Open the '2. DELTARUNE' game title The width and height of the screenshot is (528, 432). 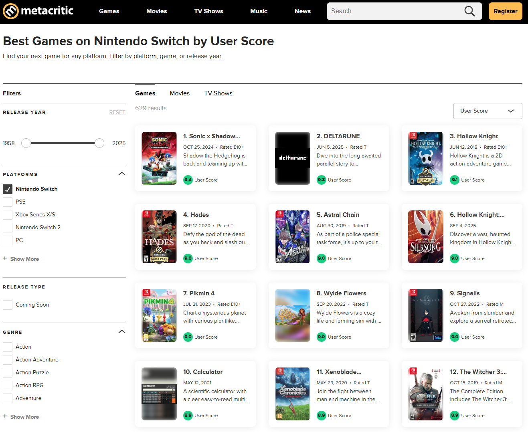(338, 136)
